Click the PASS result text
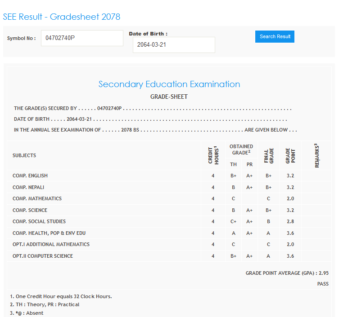 [323, 284]
